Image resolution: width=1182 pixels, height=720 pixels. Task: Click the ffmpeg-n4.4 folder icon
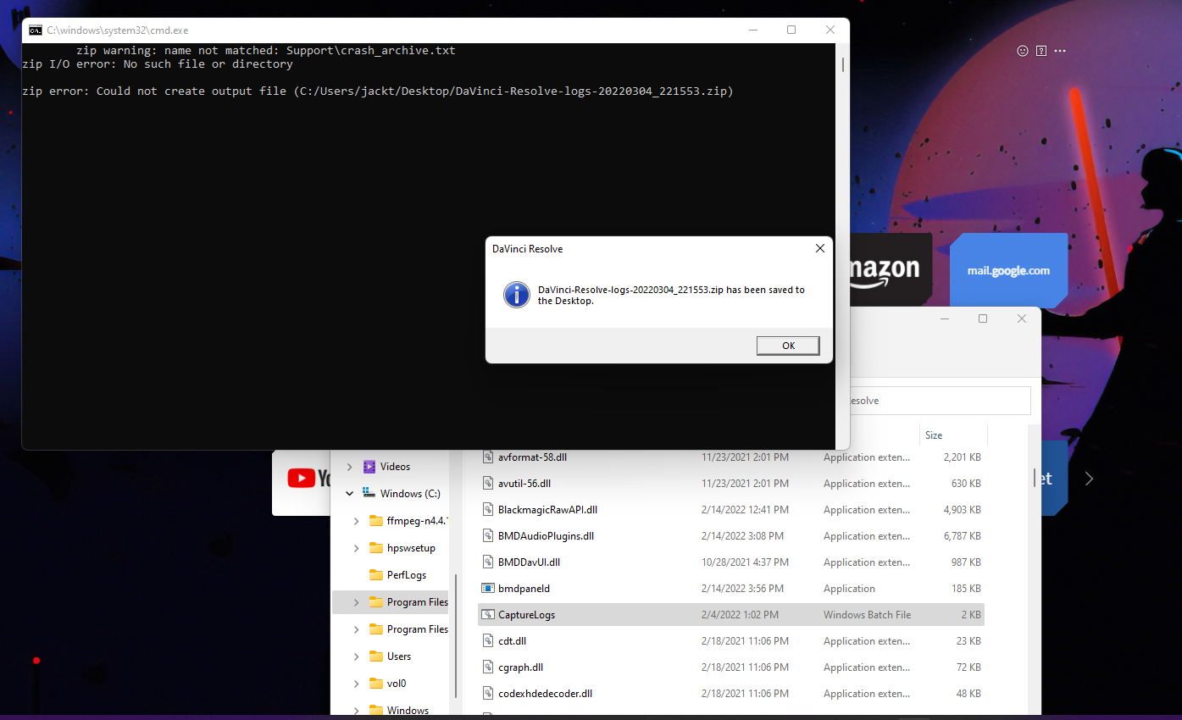pos(376,521)
